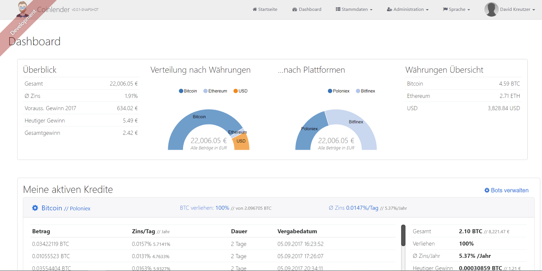Click Vorauss. Gewinn 2017 value 634.02 €
This screenshot has height=271, width=542.
(x=127, y=108)
